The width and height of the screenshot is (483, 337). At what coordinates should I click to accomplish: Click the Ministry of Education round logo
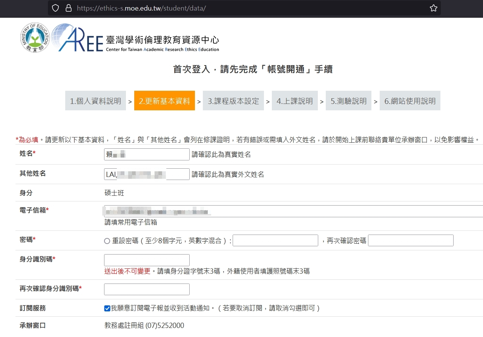(35, 37)
